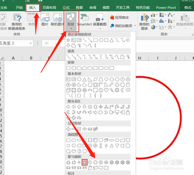The height and width of the screenshot is (175, 194).
Task: Select the highlighted 5-point star shape
Action: point(84,162)
